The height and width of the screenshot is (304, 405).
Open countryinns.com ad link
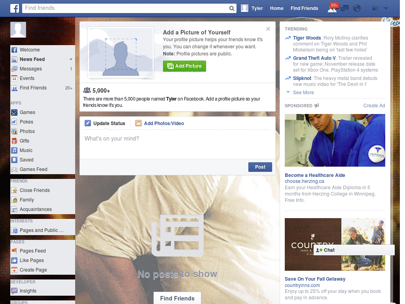pos(302,285)
